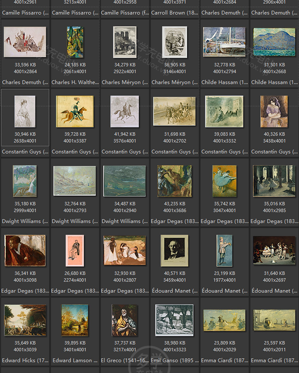Viewport: 299px width, 373px height.
Task: Click Edgar Degas pink background standing man thumbnail
Action: pyautogui.click(x=75, y=251)
